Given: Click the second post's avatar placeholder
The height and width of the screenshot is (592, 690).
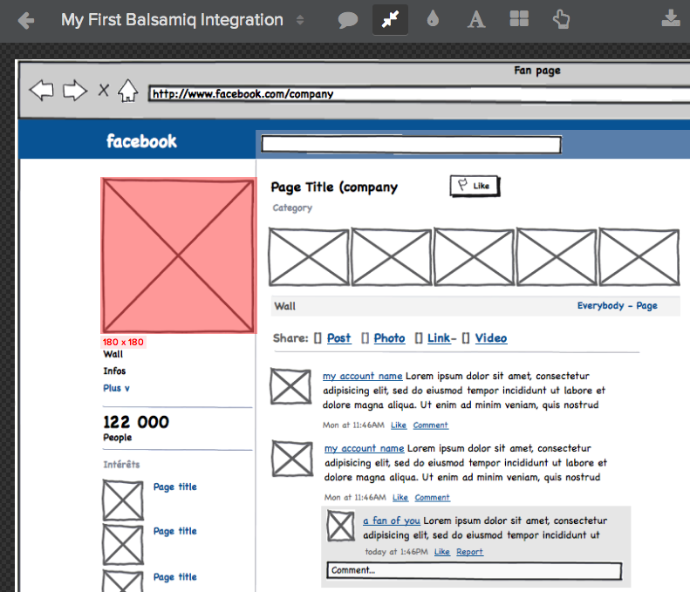Looking at the screenshot, I should (x=292, y=459).
